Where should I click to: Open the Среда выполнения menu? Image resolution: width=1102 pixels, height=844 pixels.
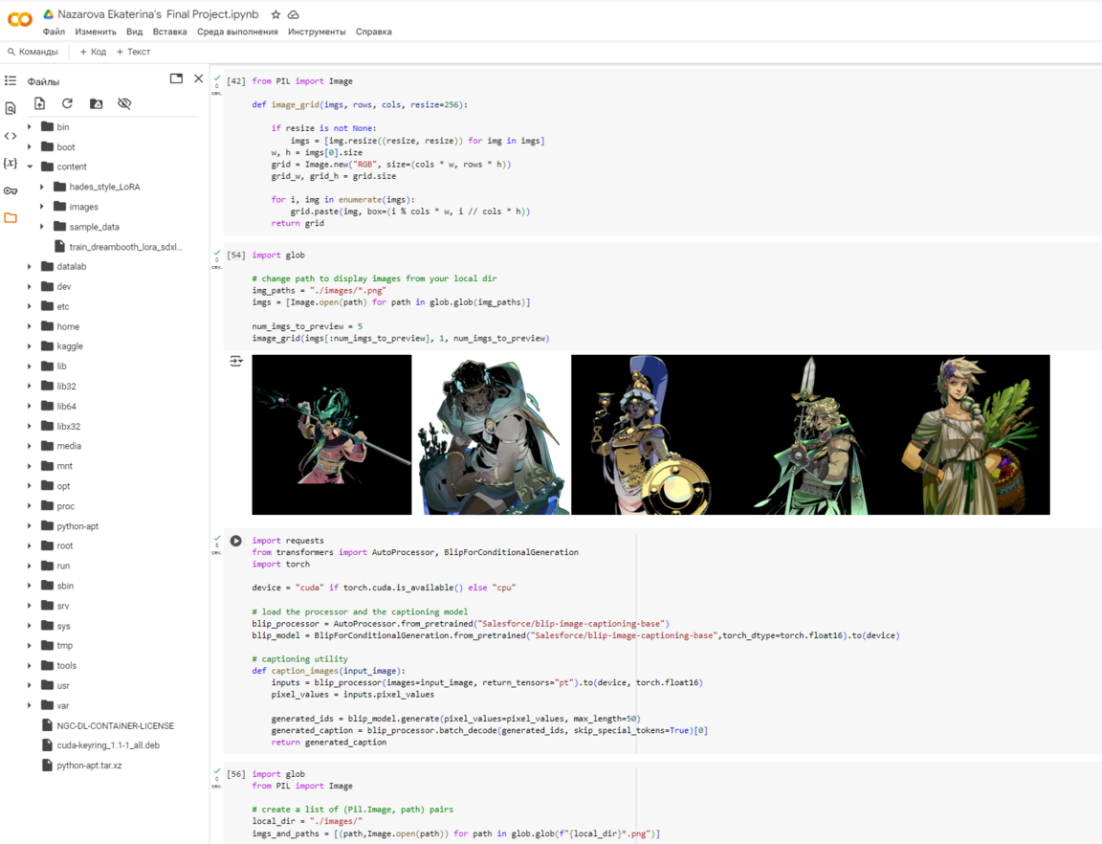tap(237, 32)
